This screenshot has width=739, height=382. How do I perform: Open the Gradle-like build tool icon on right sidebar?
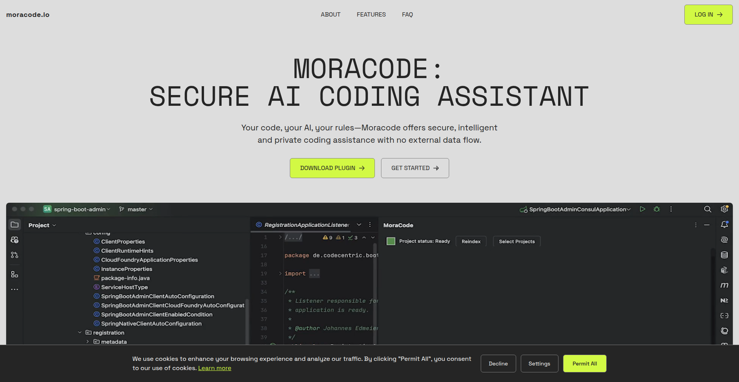tap(724, 270)
